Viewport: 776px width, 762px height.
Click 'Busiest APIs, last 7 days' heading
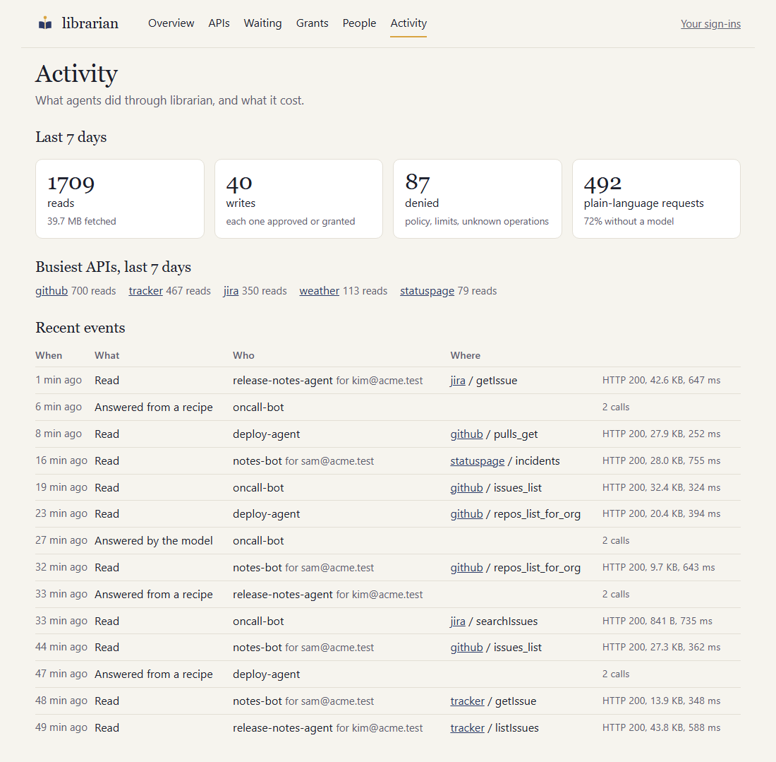[113, 267]
